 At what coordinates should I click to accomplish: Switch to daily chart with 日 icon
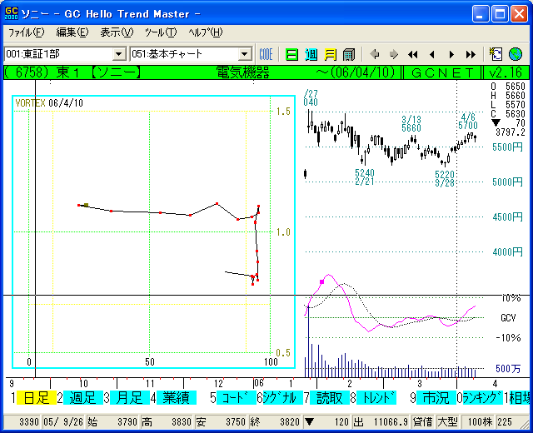291,54
